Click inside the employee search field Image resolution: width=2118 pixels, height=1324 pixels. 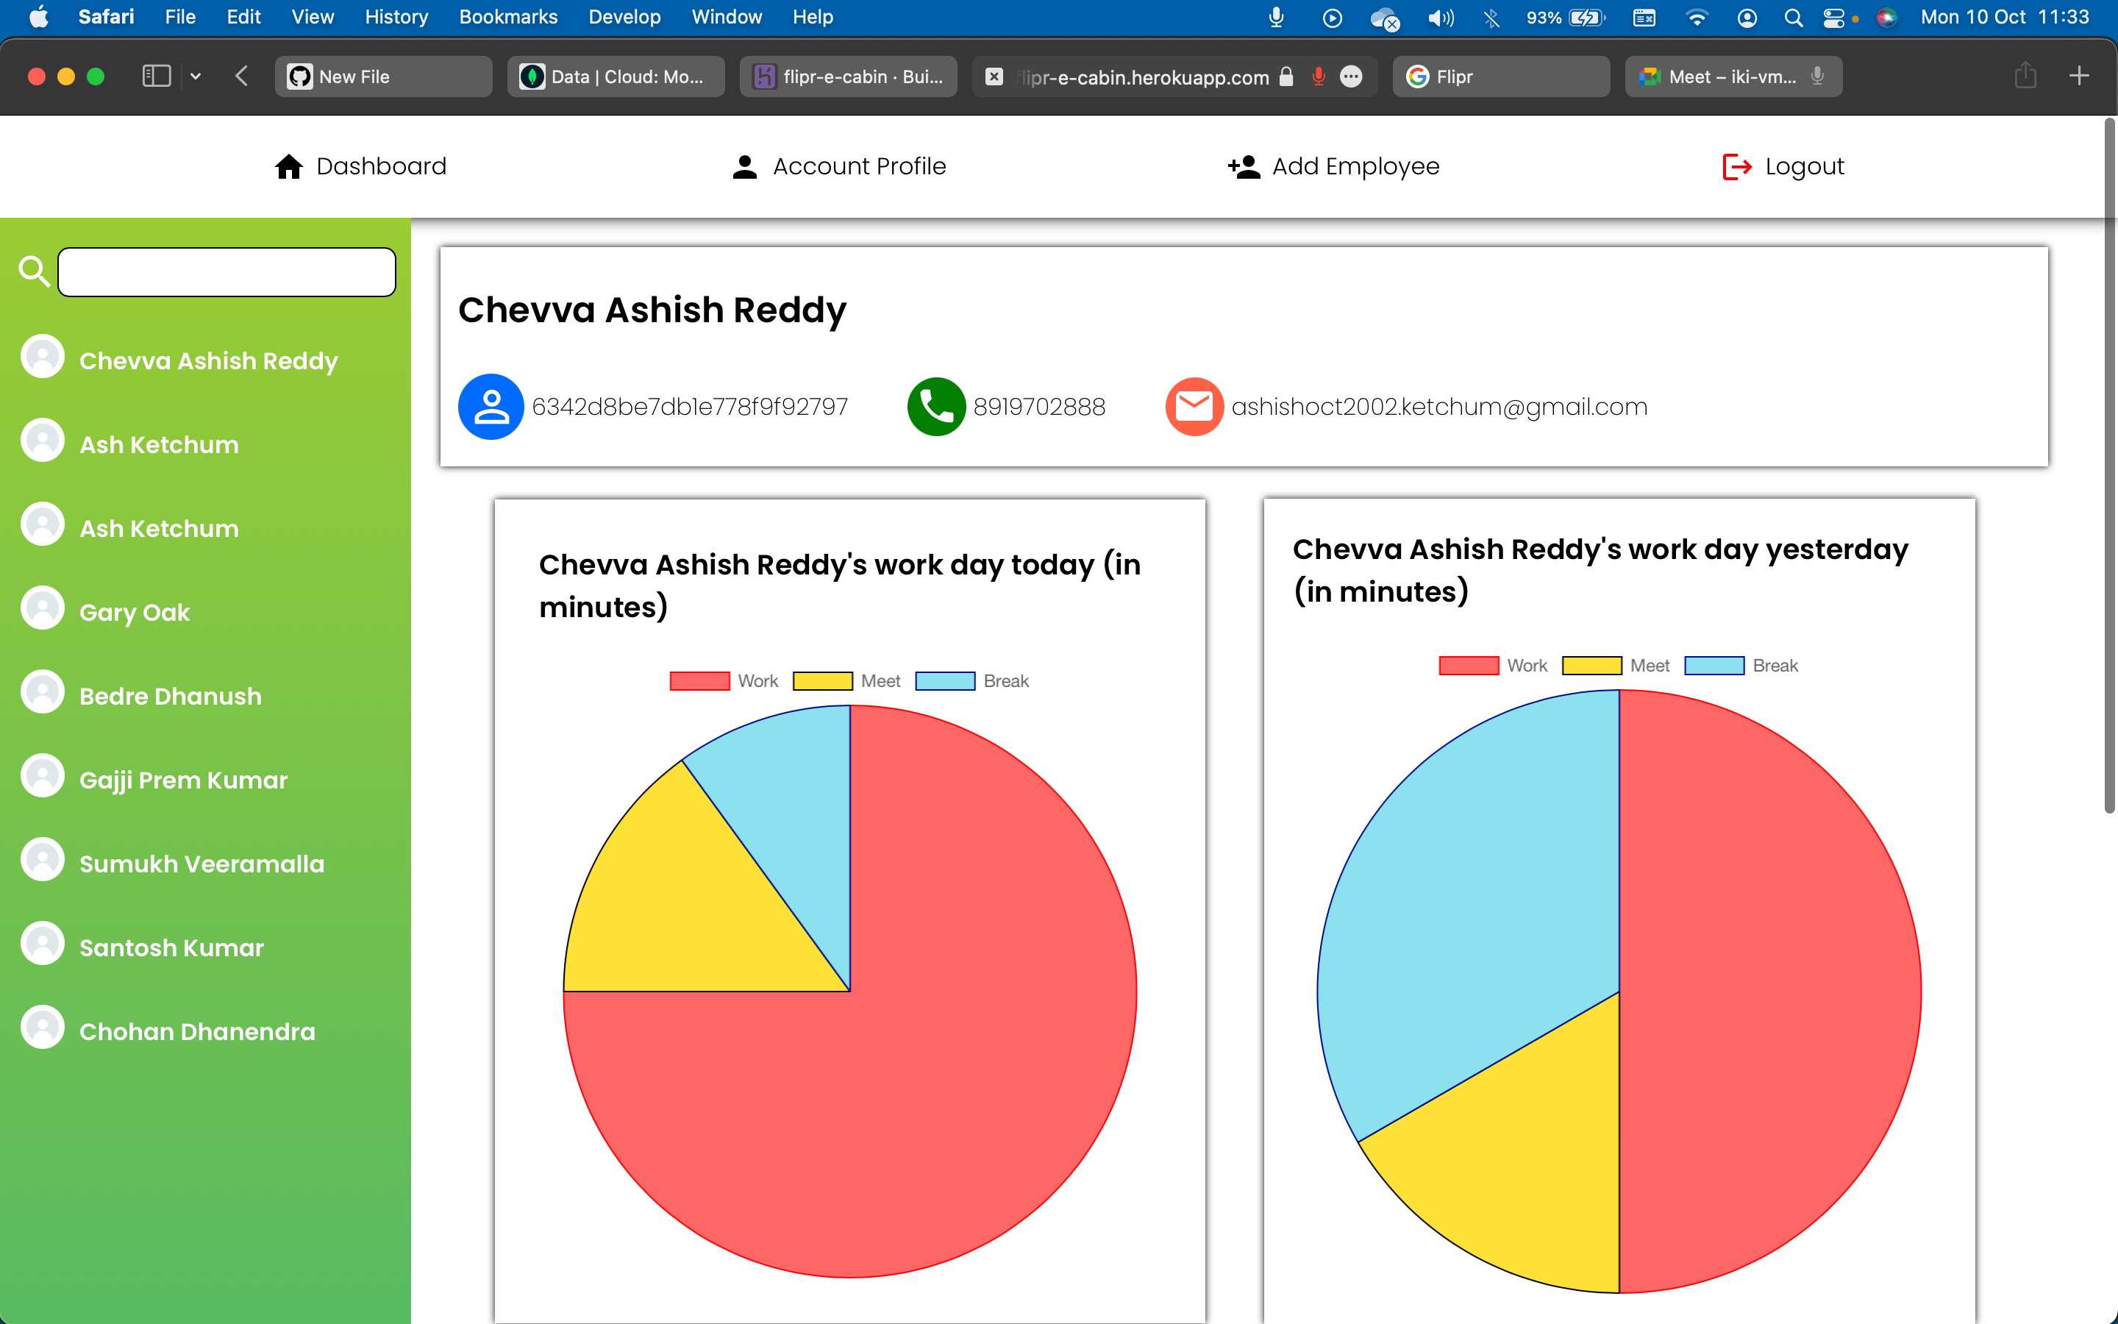(225, 271)
